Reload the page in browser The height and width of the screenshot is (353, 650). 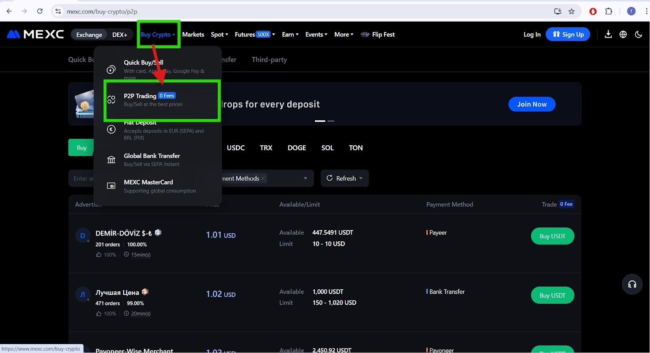click(x=40, y=11)
